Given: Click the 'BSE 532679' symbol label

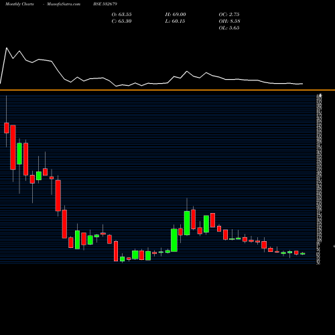Looking at the screenshot, I should click(x=105, y=4).
